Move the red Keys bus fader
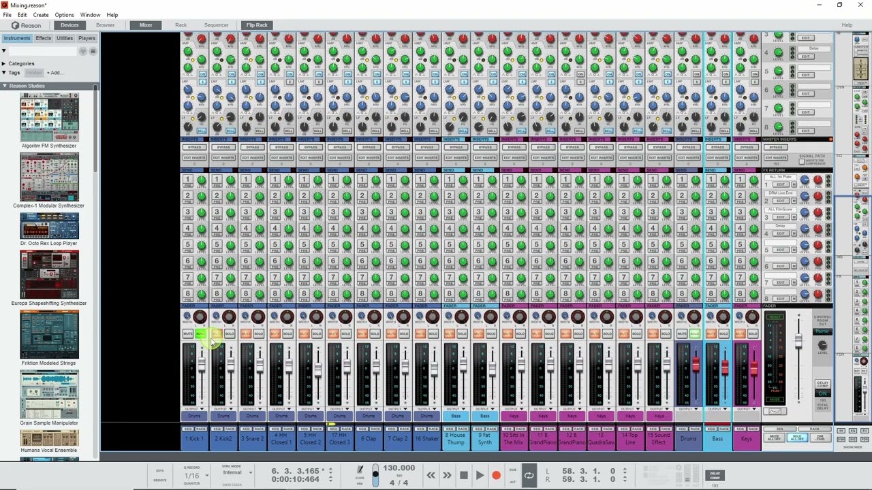Screen dimensions: 872x490 tap(754, 369)
